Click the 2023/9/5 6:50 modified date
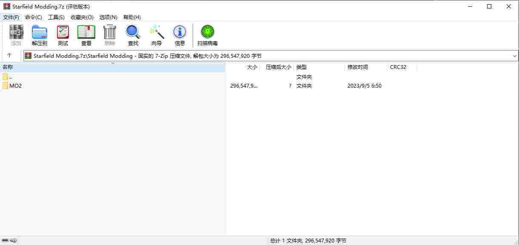The height and width of the screenshot is (245, 519). [365, 85]
